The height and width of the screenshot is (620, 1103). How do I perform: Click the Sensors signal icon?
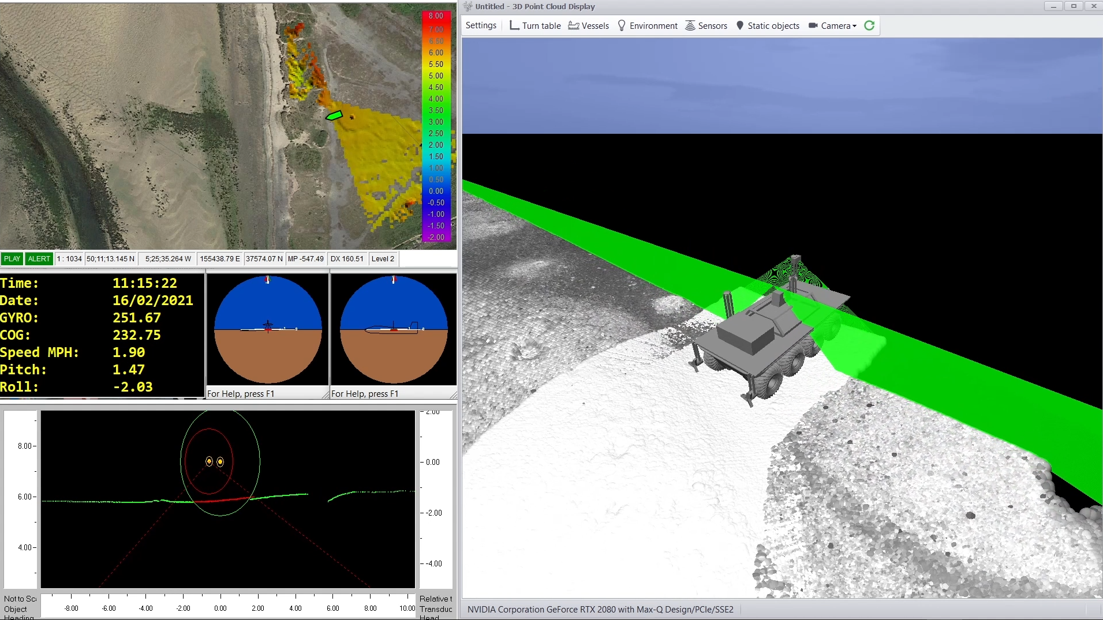point(690,25)
